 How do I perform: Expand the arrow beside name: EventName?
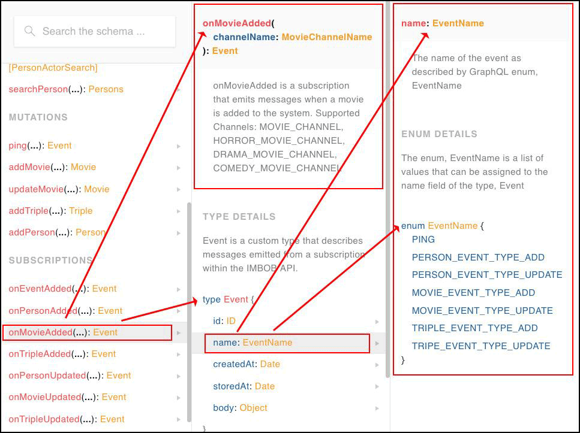click(377, 343)
